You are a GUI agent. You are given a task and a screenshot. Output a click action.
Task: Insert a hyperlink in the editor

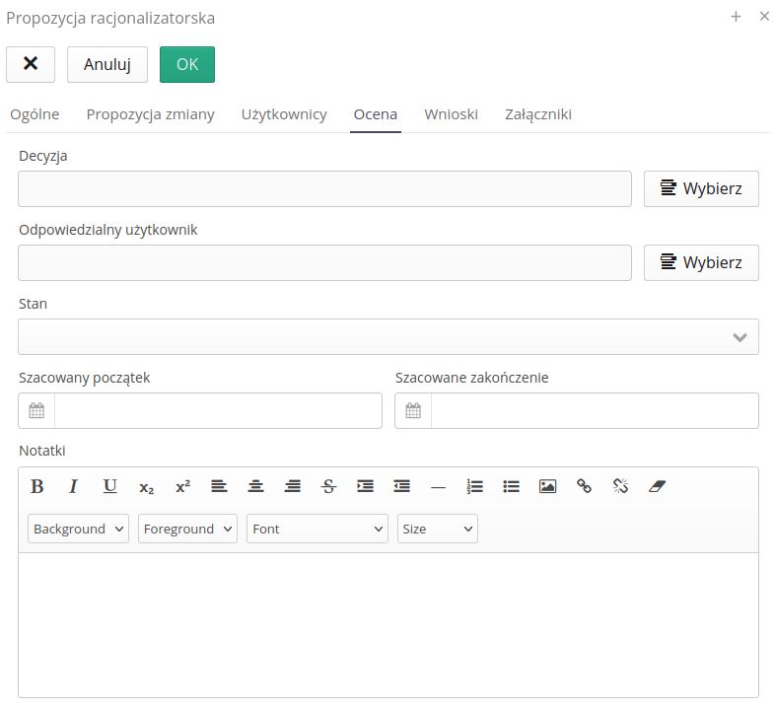584,486
